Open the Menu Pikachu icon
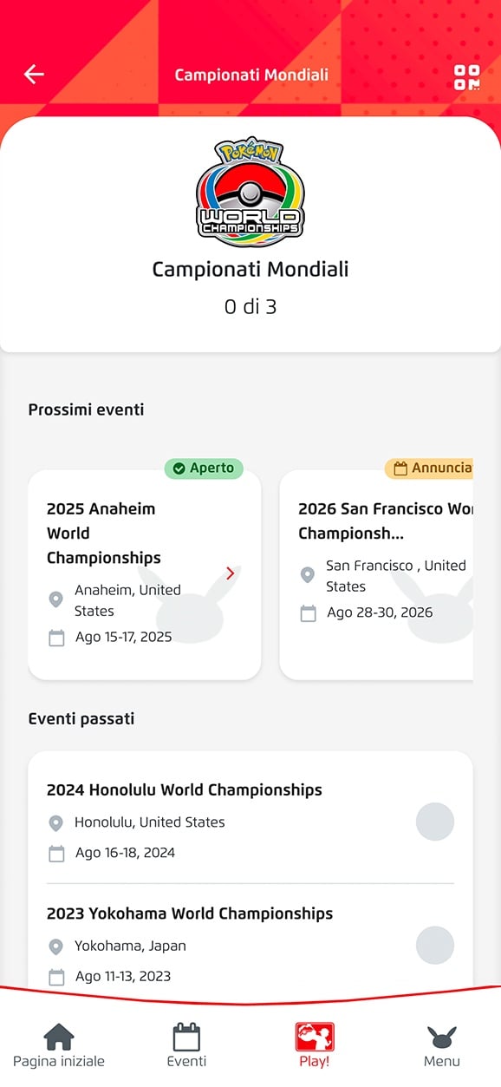 (x=442, y=1037)
